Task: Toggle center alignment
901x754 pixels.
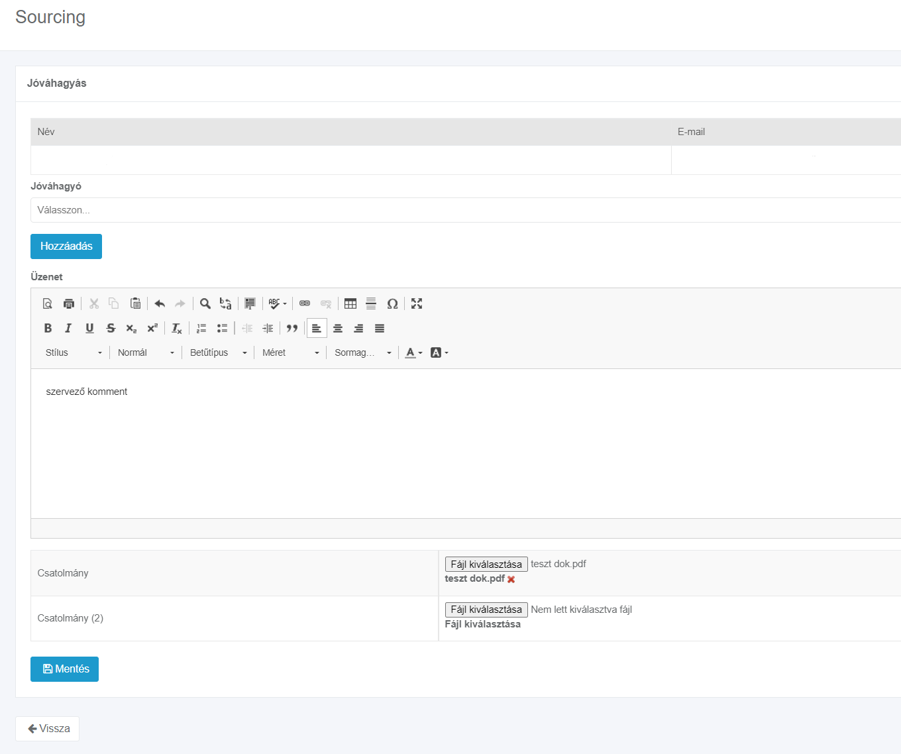Action: tap(338, 328)
